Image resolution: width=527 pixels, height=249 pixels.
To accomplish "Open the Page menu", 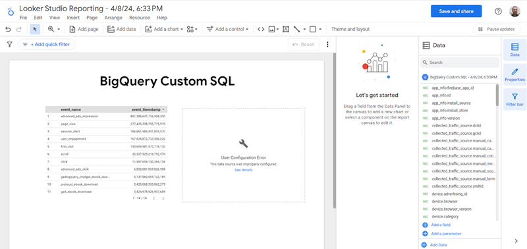I will [92, 18].
